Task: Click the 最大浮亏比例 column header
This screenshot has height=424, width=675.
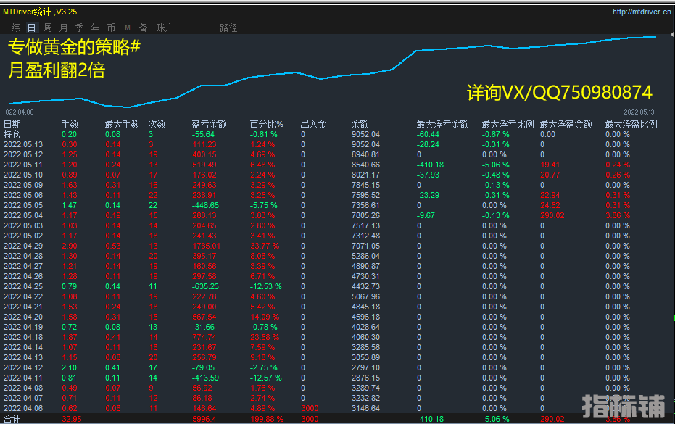Action: [508, 125]
